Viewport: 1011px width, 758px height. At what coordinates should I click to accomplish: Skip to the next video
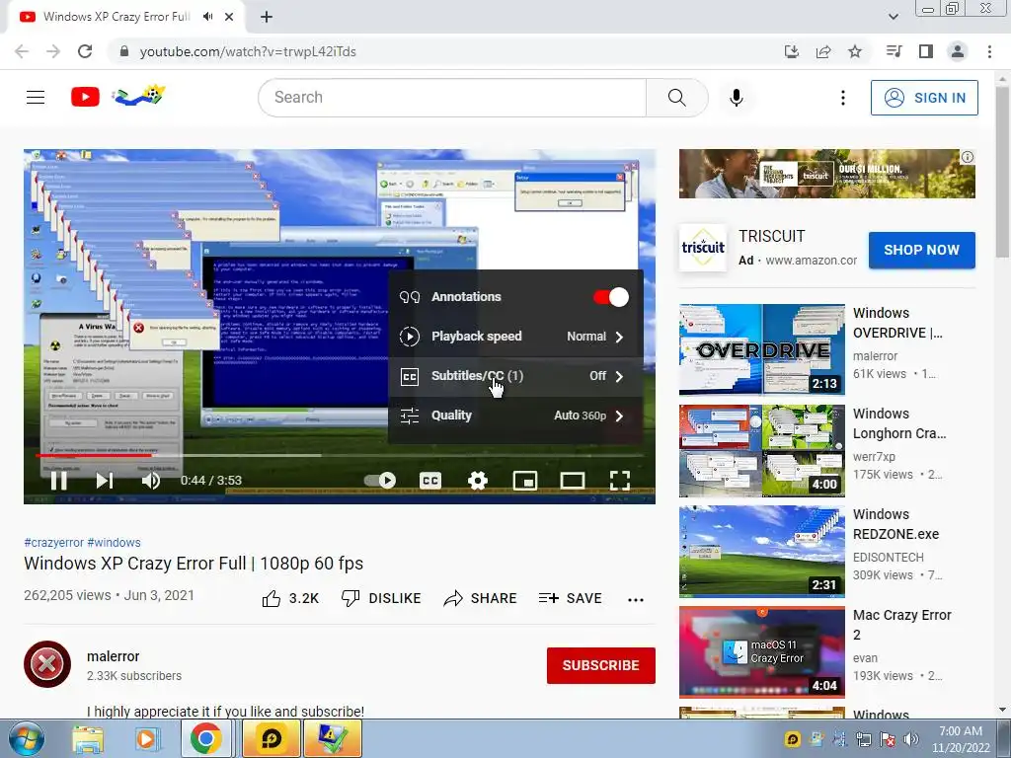(x=105, y=481)
